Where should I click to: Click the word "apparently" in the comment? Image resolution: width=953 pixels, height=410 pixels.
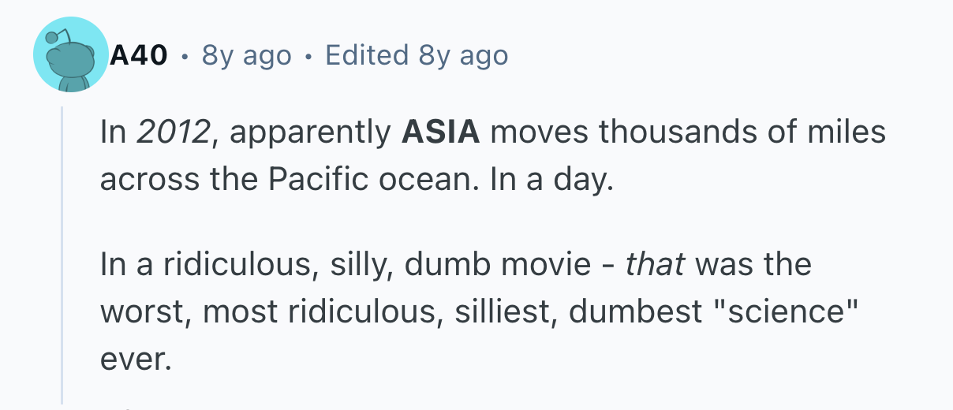308,132
